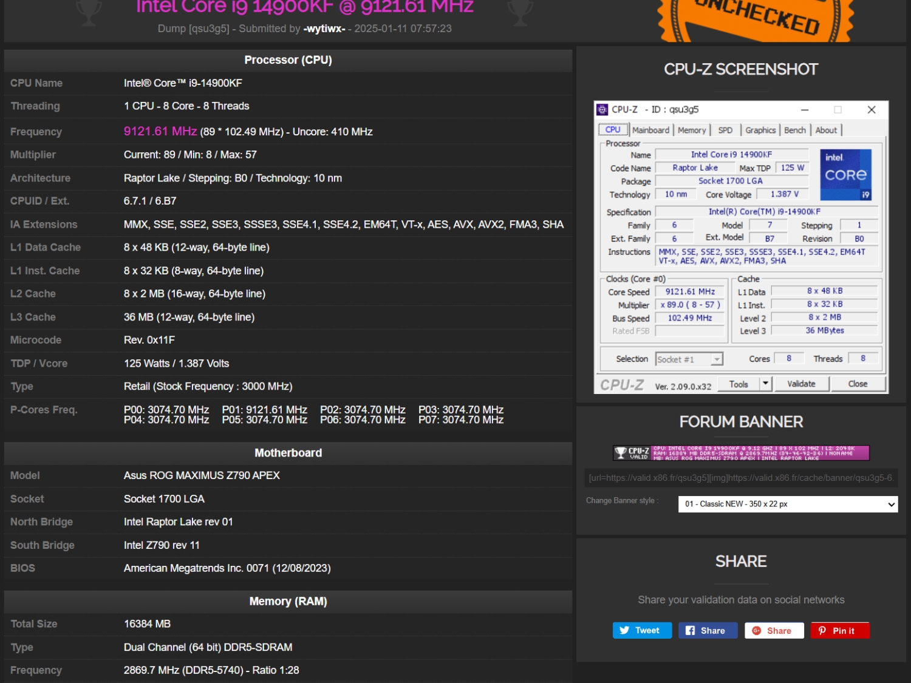Click the CPU-Z application icon in title bar
911x683 pixels.
tap(602, 109)
